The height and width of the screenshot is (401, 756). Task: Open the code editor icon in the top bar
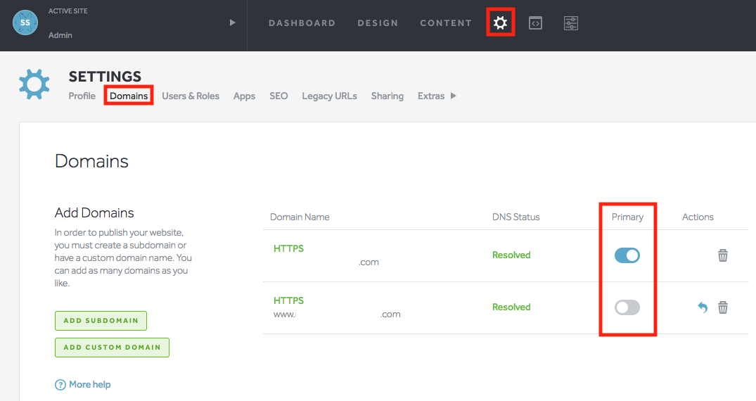pyautogui.click(x=536, y=23)
